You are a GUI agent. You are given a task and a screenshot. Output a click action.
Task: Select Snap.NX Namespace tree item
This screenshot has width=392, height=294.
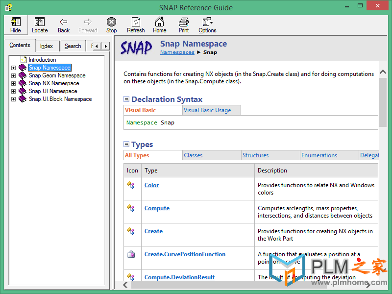[x=54, y=83]
